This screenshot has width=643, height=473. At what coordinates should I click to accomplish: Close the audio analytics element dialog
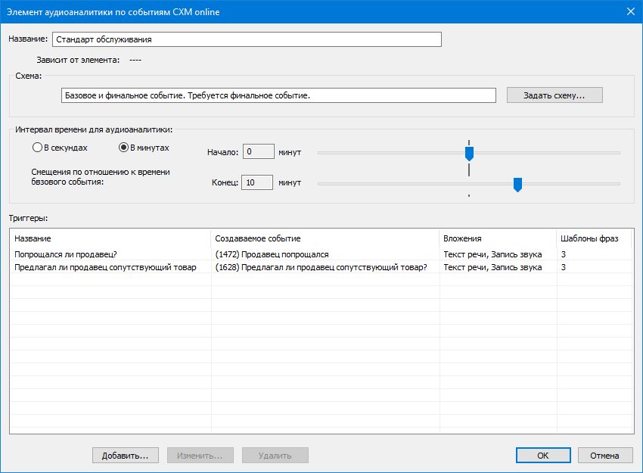tap(630, 11)
